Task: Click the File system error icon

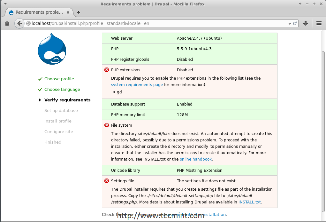Action: [x=107, y=125]
